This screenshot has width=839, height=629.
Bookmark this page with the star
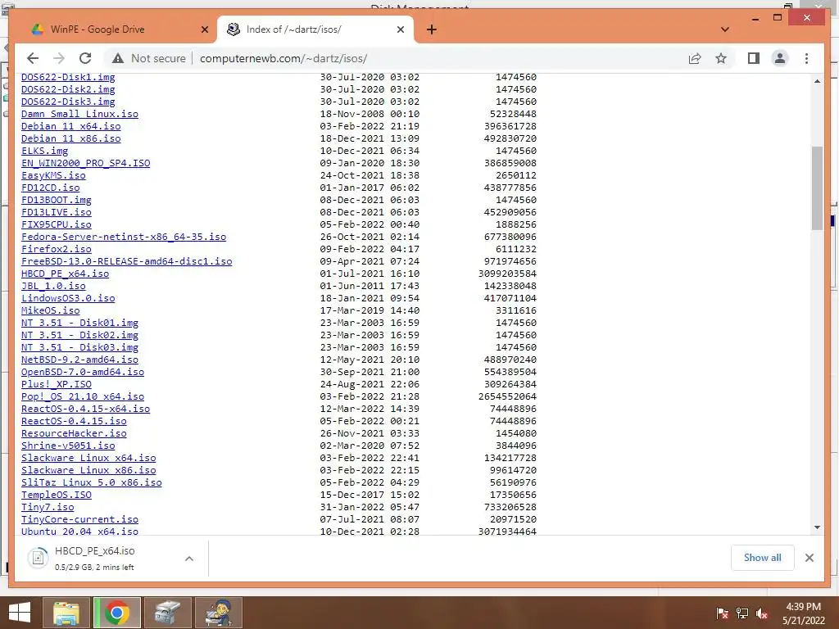[721, 58]
